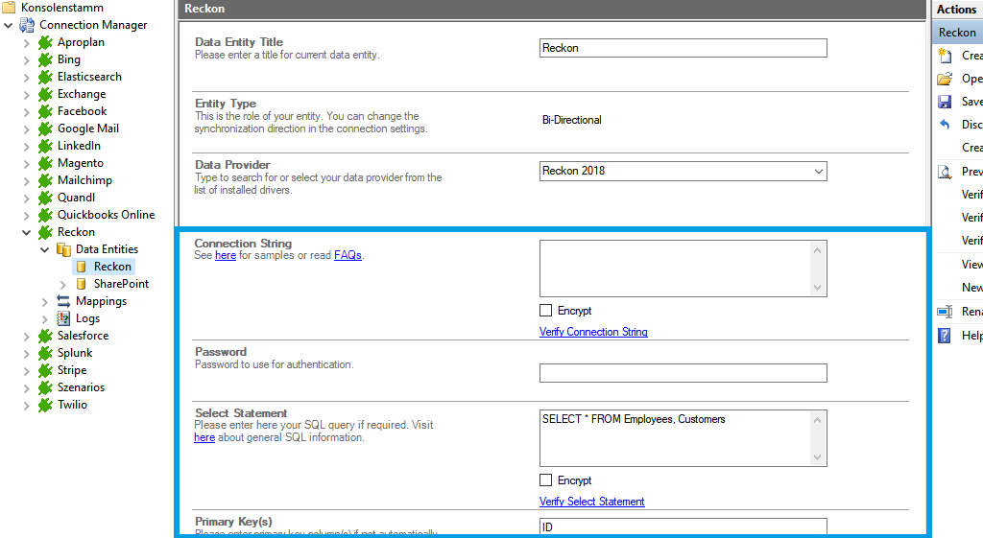Screen dimensions: 983x538
Task: Click the SharePoint data entity icon
Action: (x=82, y=284)
